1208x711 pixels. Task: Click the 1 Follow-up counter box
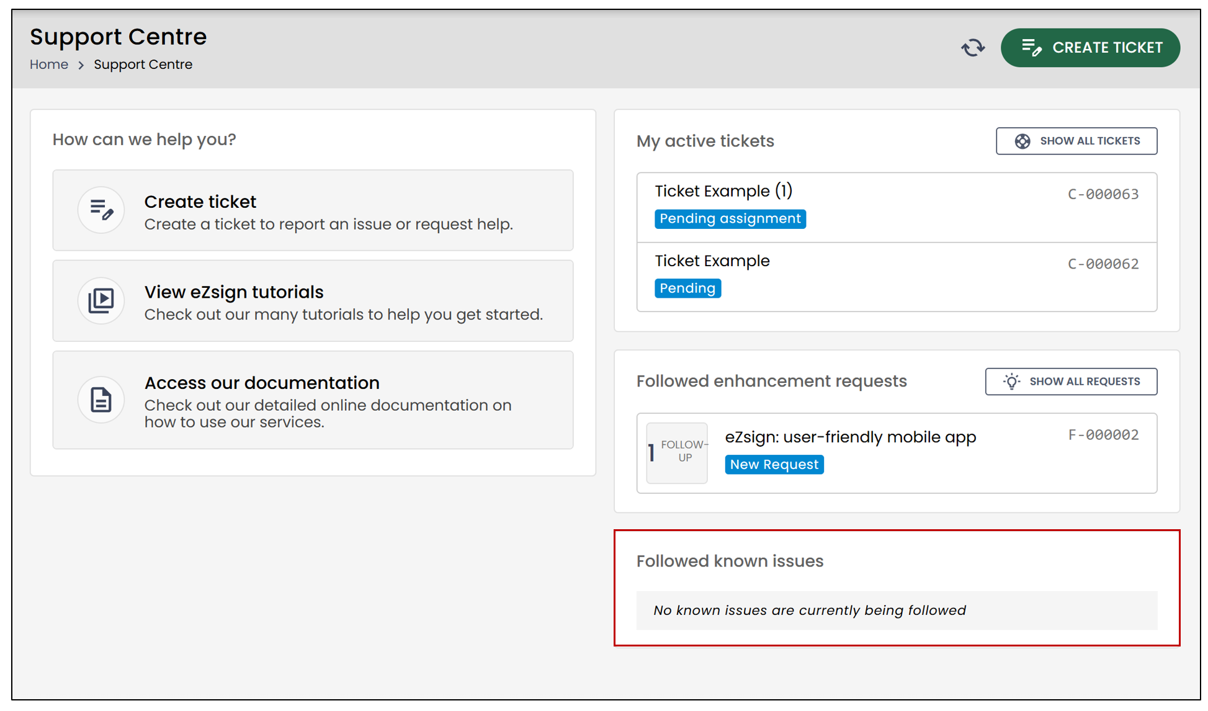[677, 453]
